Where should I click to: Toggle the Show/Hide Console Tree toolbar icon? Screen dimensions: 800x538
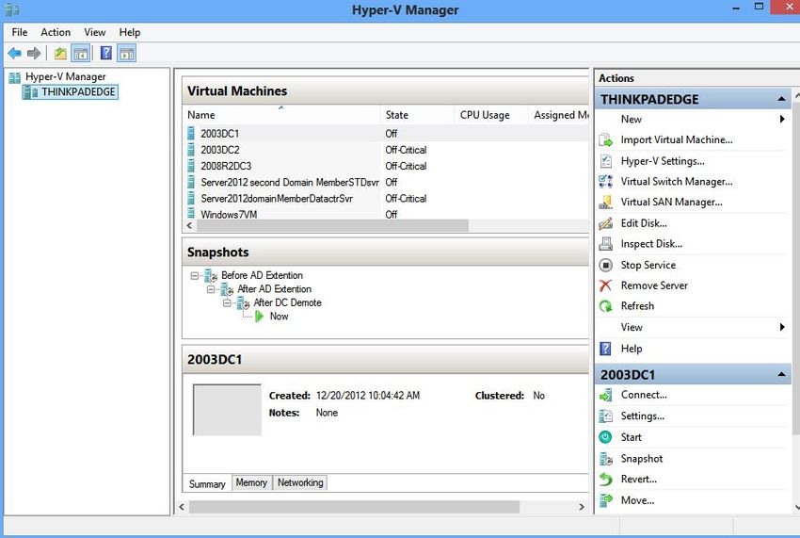point(80,53)
